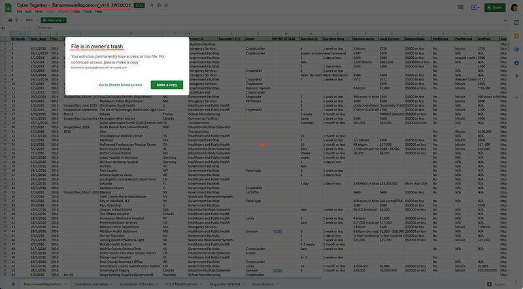
Task: Open the V11.9 Modifications tab dropdown arrow
Action: pyautogui.click(x=201, y=284)
